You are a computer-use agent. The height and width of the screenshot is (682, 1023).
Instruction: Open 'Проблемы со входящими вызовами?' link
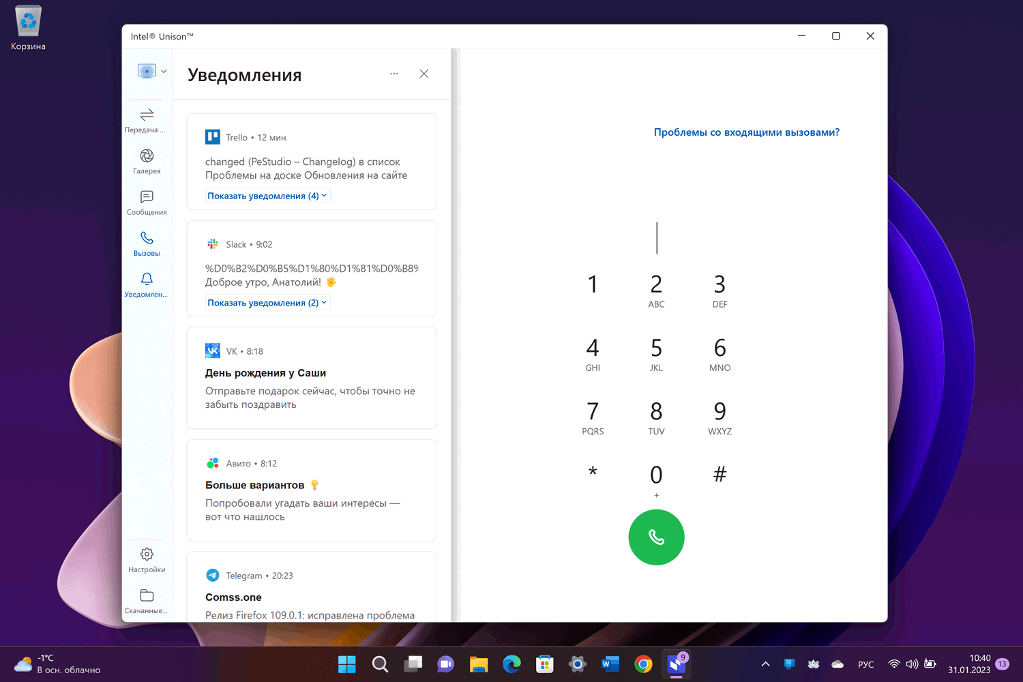[747, 132]
